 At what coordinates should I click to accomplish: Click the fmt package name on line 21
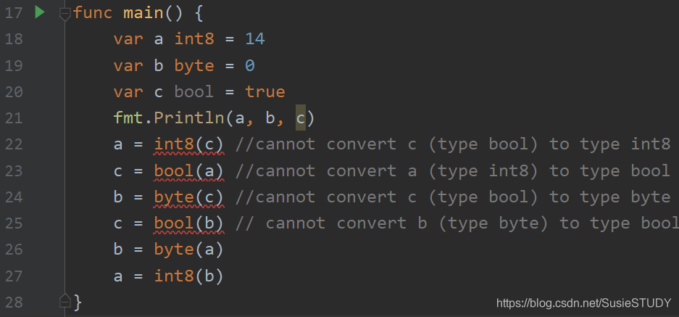click(128, 118)
